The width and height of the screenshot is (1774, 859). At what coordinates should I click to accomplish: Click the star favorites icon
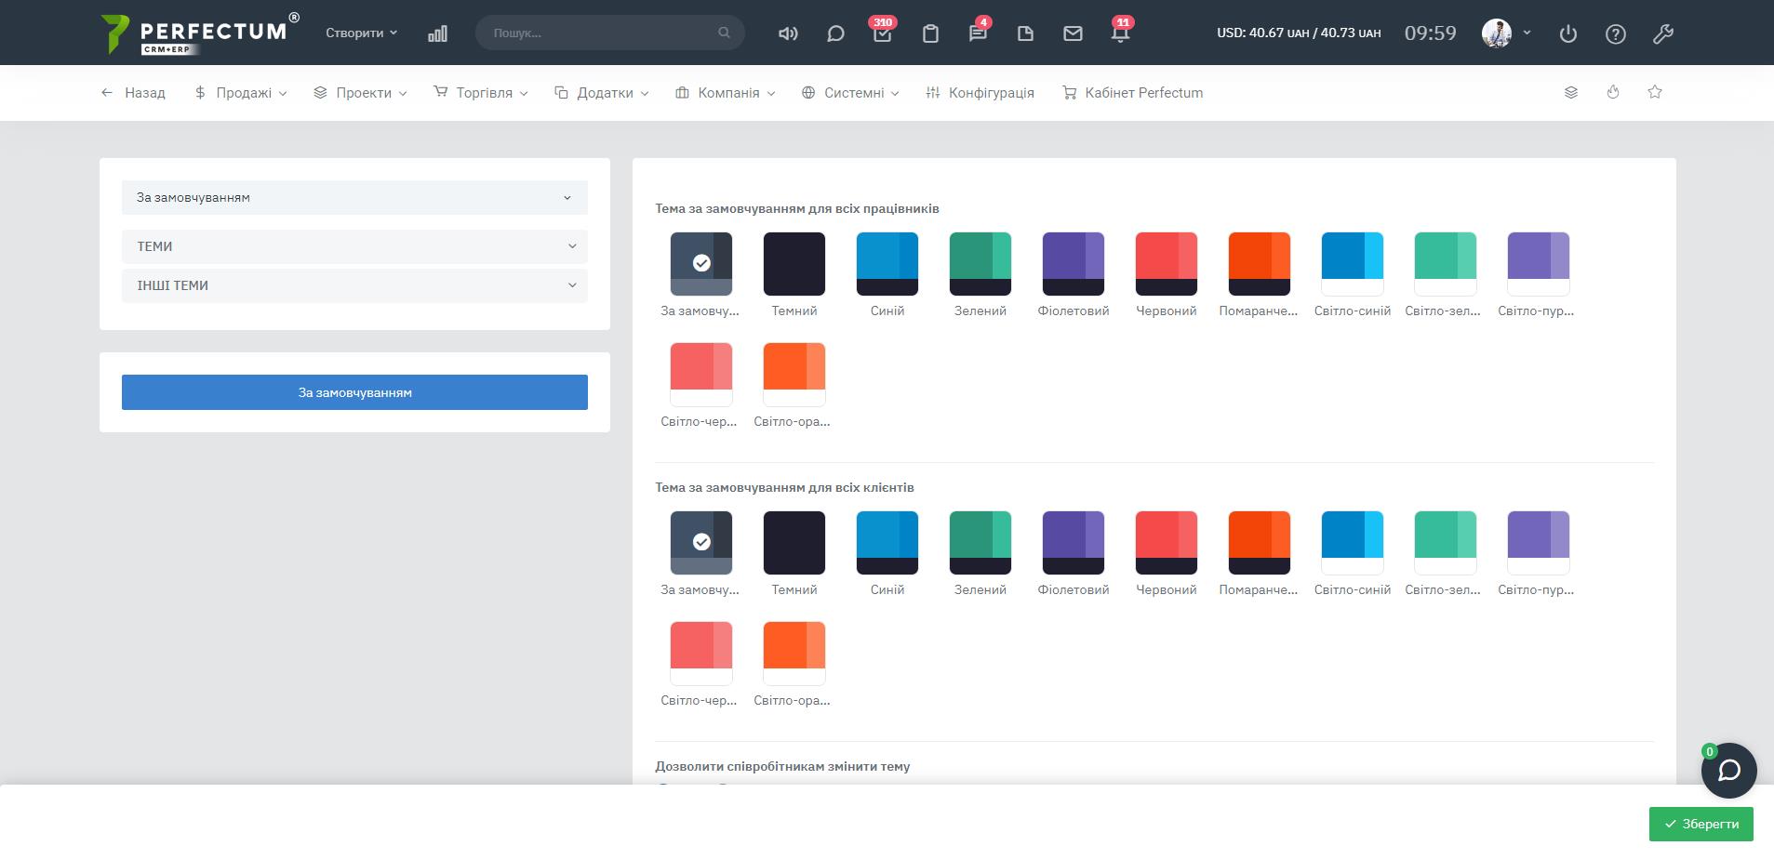click(x=1655, y=92)
